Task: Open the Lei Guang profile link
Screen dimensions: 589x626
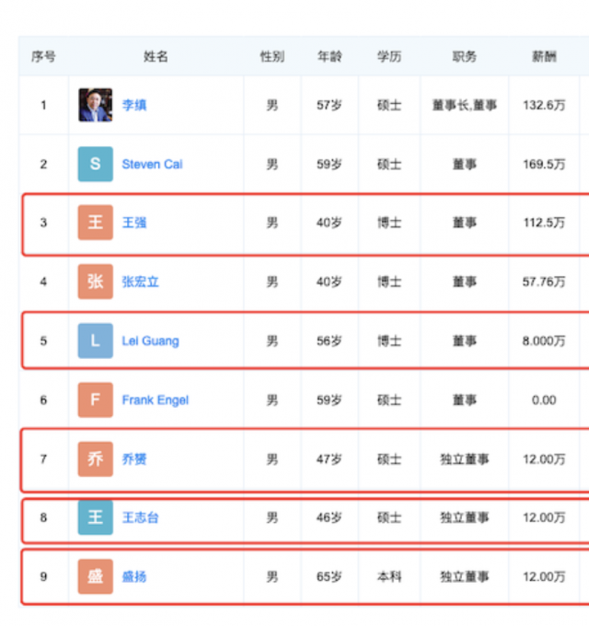Action: click(150, 341)
